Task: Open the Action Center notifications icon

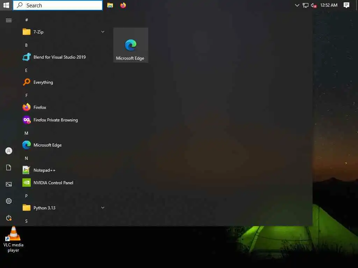Action: click(346, 5)
